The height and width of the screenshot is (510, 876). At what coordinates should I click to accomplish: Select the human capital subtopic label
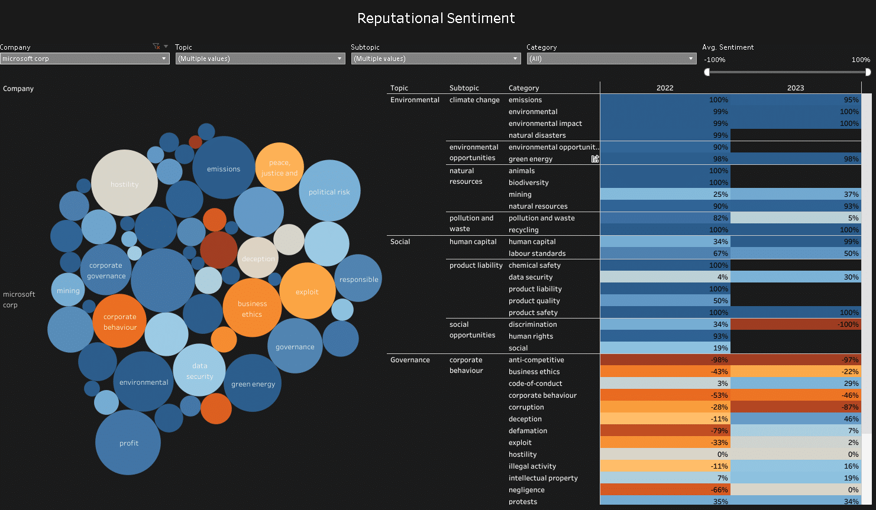[x=473, y=242]
